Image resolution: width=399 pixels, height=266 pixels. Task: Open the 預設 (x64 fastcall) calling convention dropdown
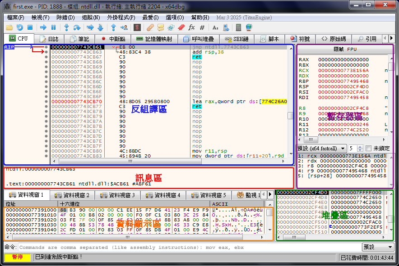click(x=321, y=148)
